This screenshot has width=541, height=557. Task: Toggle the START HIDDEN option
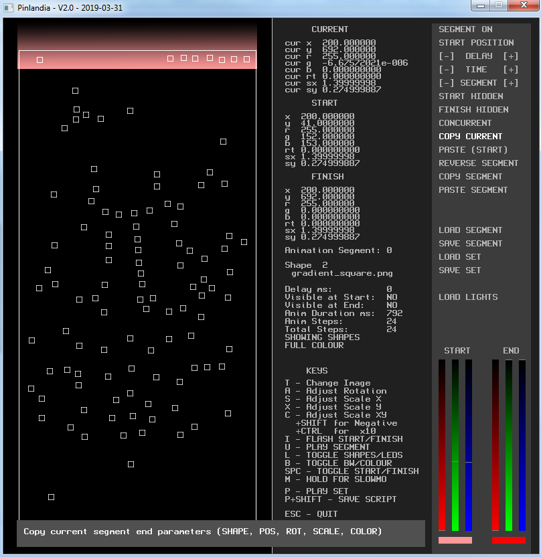click(471, 96)
